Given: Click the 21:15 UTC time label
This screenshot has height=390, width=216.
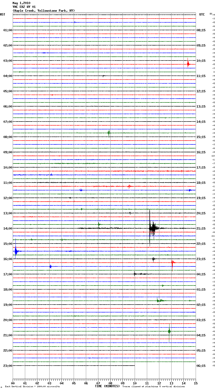Looking at the screenshot, I should point(201,229).
